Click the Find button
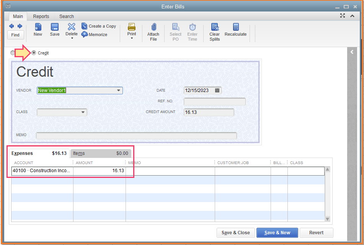 pyautogui.click(x=15, y=35)
